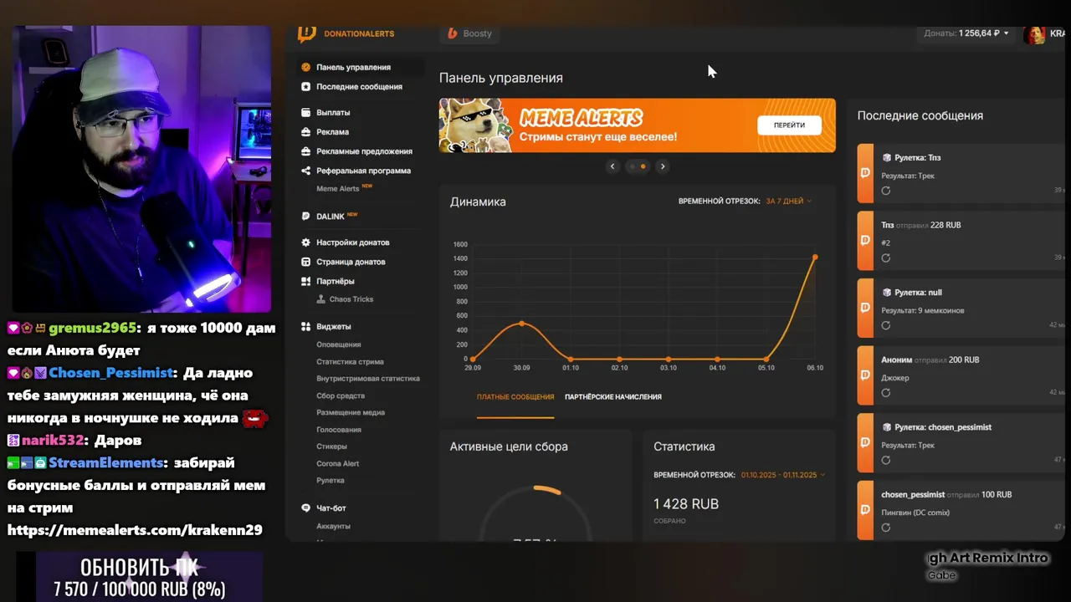Open Стикеры widget item
The height and width of the screenshot is (602, 1071).
point(331,446)
